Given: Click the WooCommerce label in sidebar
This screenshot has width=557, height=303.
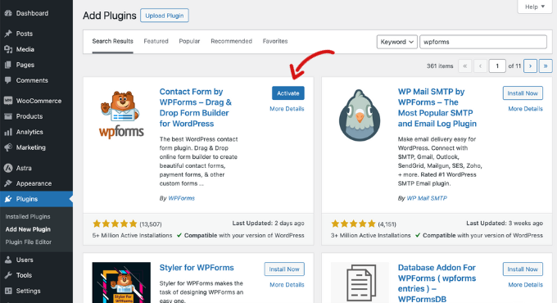Looking at the screenshot, I should 38,101.
